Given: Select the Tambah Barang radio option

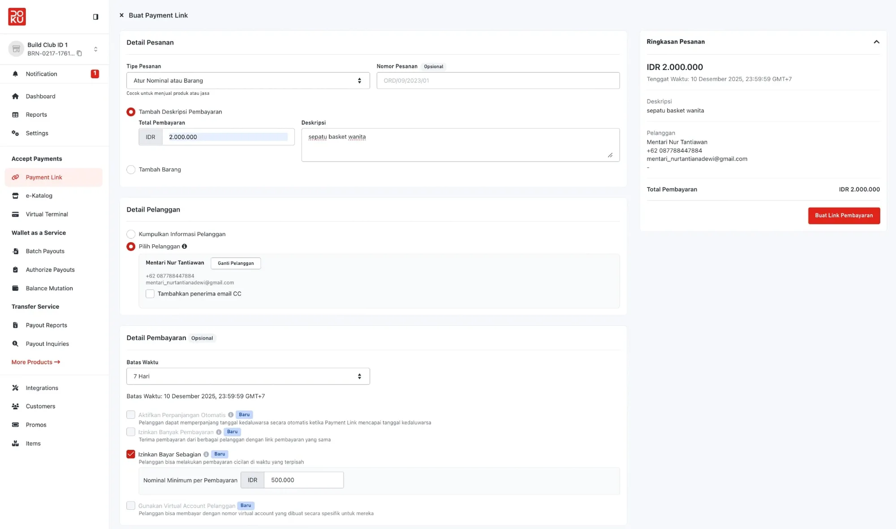Looking at the screenshot, I should 131,170.
